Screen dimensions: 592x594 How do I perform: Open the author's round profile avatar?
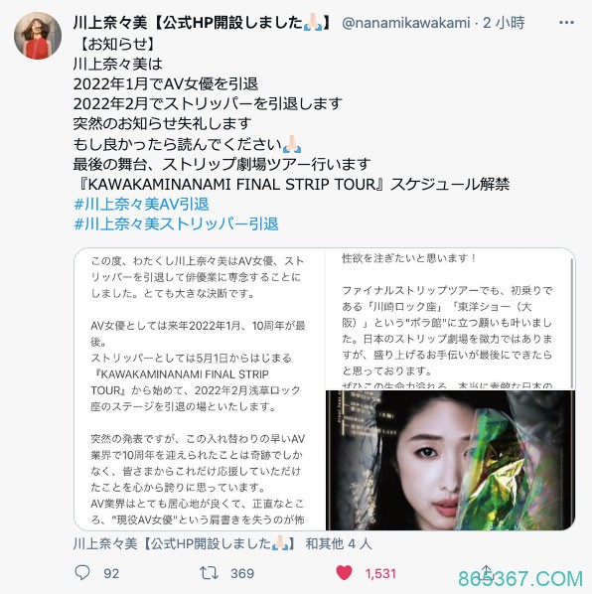click(38, 36)
